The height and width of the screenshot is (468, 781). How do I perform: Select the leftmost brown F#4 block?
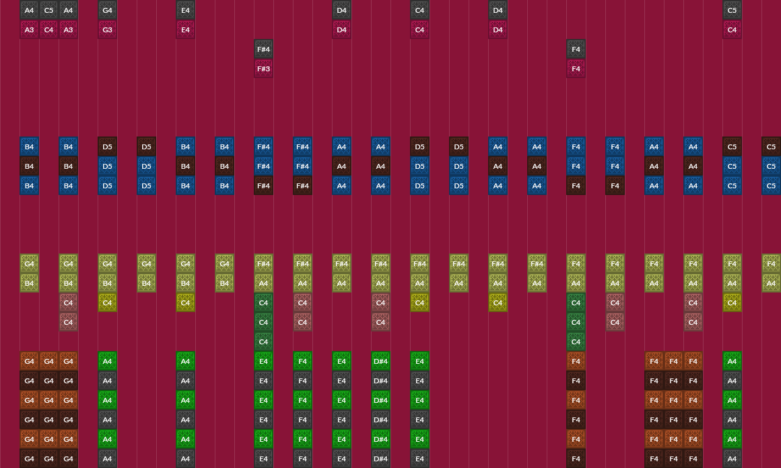[264, 186]
